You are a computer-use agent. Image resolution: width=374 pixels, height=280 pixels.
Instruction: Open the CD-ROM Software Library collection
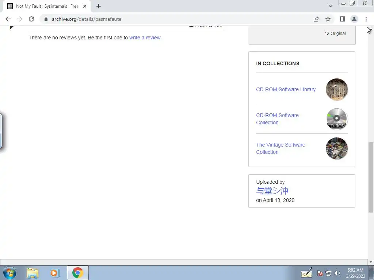(286, 89)
